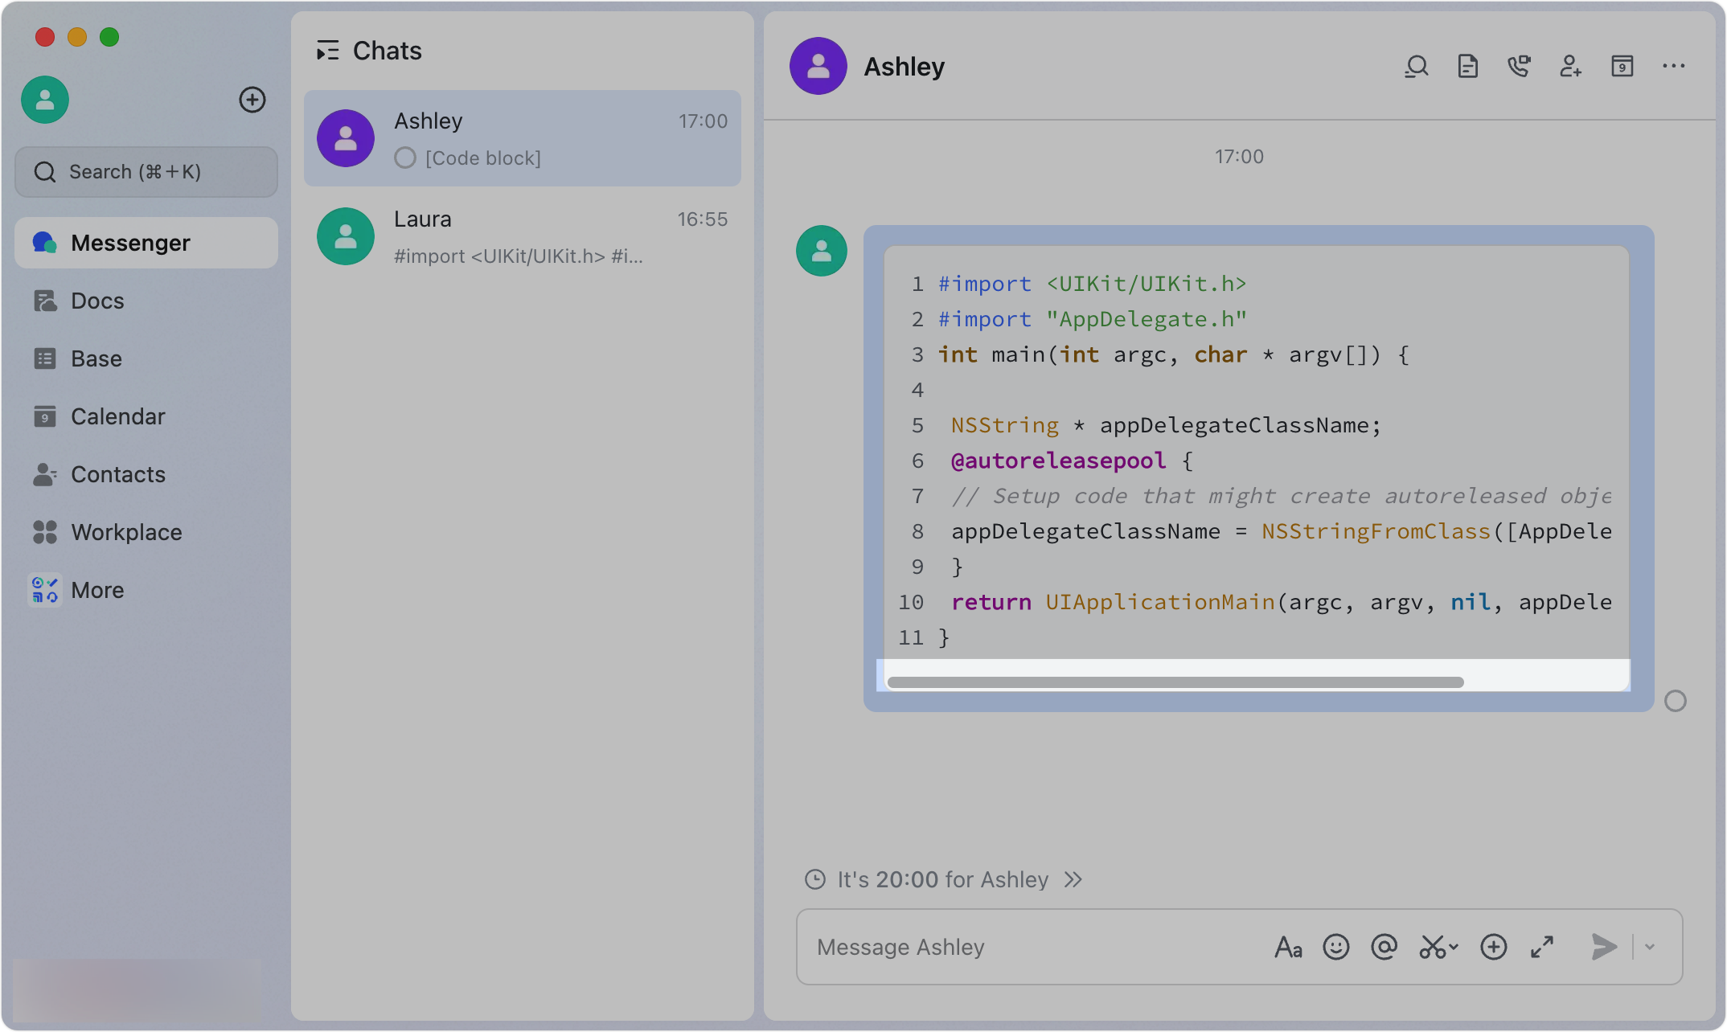Open Base from the sidebar

(96, 358)
